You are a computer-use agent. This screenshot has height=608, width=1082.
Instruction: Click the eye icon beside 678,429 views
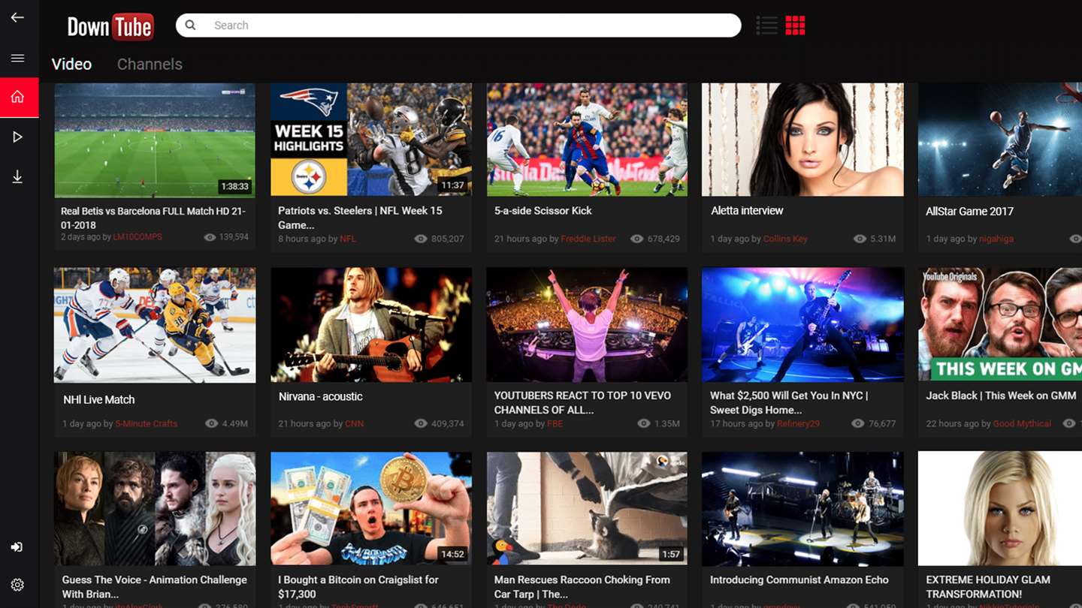pyautogui.click(x=637, y=239)
